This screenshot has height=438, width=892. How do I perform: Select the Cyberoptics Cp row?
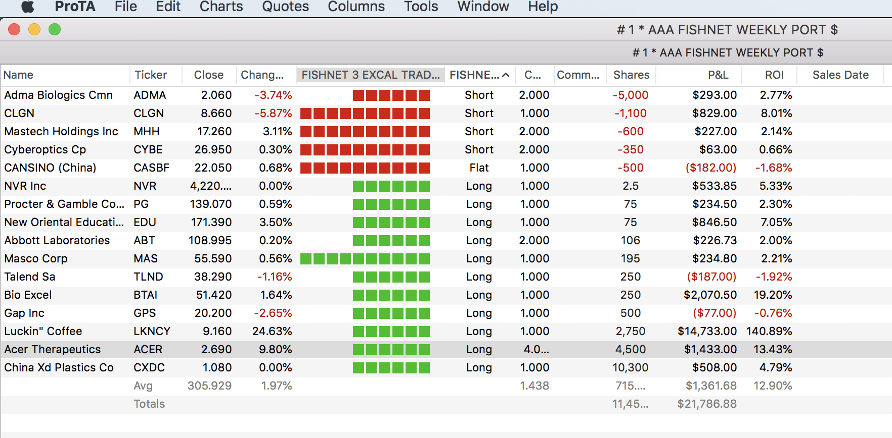coord(446,149)
